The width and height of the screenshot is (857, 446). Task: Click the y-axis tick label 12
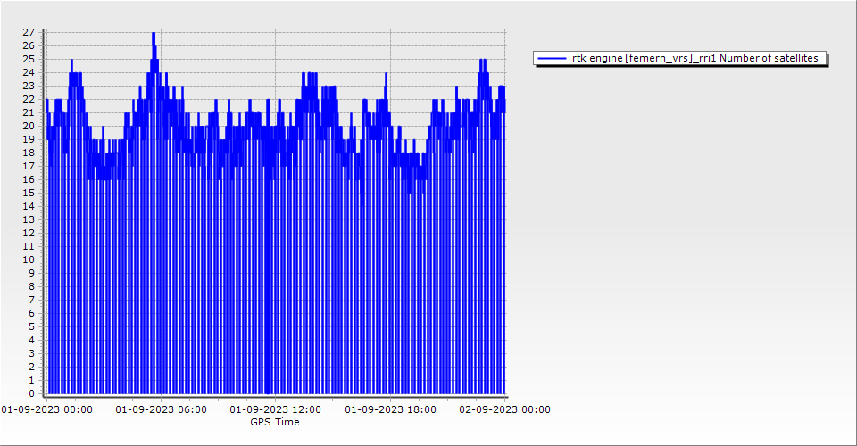29,233
